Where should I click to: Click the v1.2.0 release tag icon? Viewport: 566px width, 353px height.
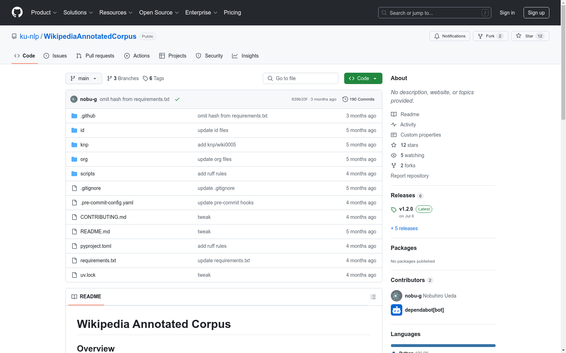[394, 210]
